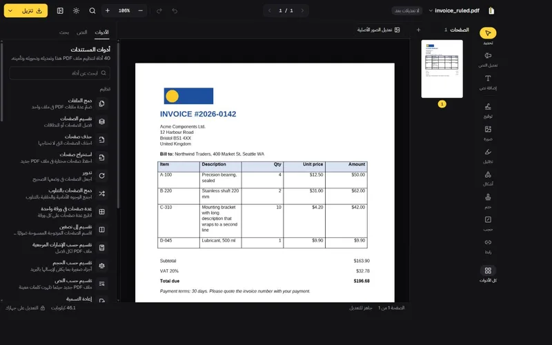Expand the invoice_ruled.pdf filename dropdown
The width and height of the screenshot is (552, 345).
point(431,10)
